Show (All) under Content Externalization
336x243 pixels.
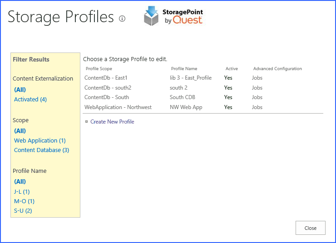point(20,90)
